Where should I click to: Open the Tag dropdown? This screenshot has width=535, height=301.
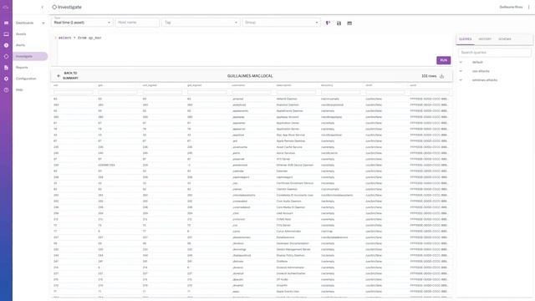[x=201, y=23]
